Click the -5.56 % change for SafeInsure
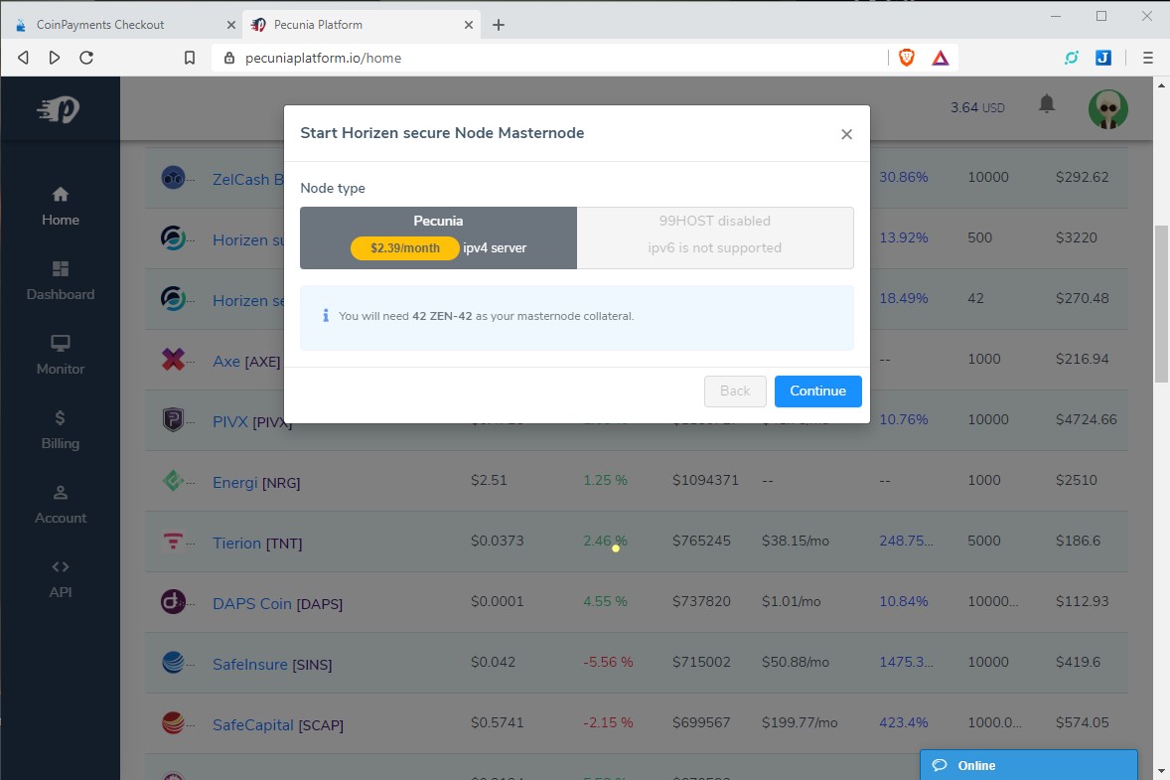 pyautogui.click(x=608, y=662)
